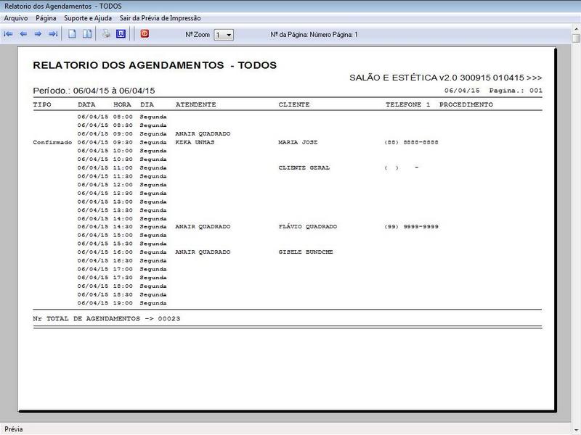Export report with the Word icon
581x435 pixels.
(x=121, y=34)
